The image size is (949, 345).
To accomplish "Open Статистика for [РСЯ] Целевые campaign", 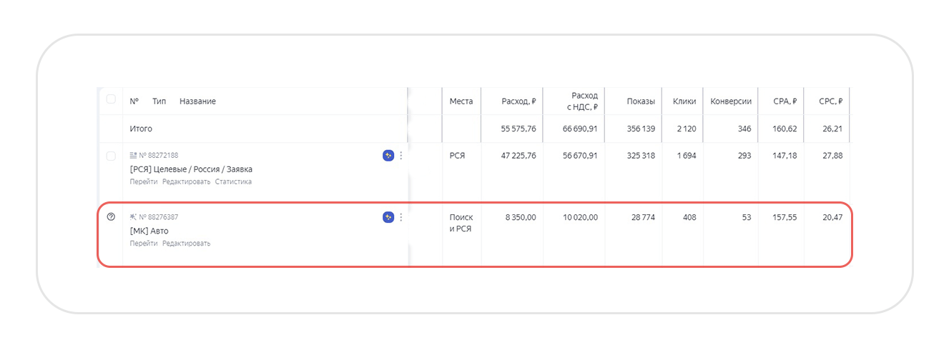I will click(x=233, y=181).
